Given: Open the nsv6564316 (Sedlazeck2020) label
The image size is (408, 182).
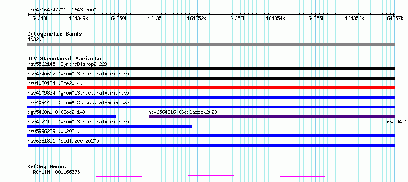Looking at the screenshot, I should click(184, 112).
